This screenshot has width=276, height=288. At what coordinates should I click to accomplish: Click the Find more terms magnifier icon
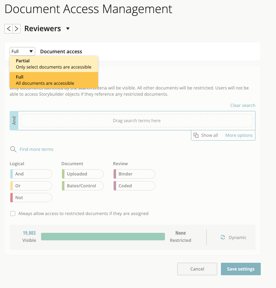pyautogui.click(x=13, y=149)
